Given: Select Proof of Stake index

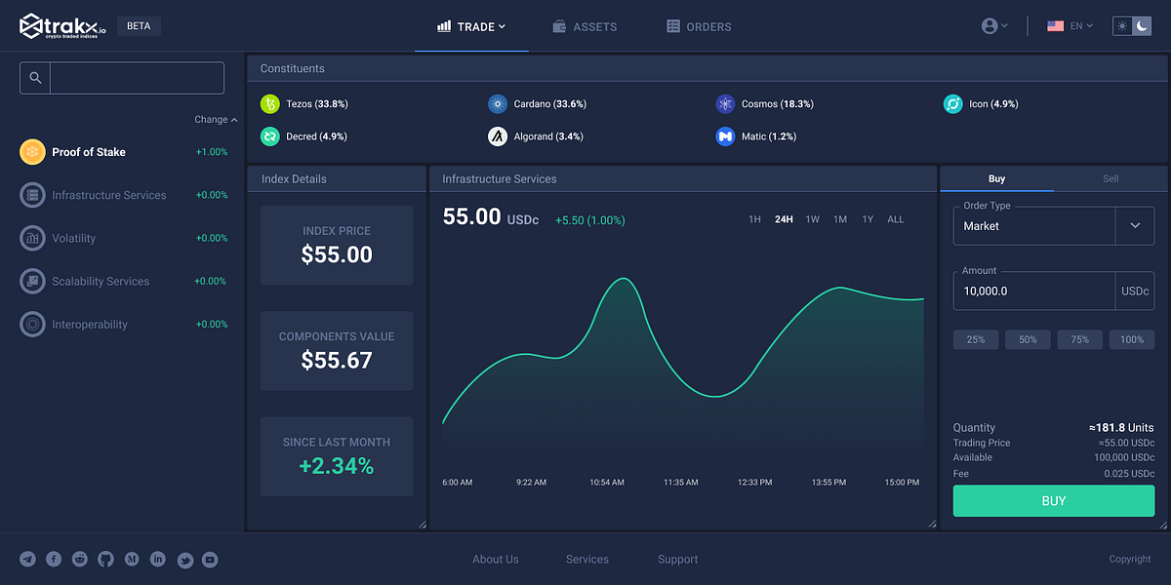Looking at the screenshot, I should click(x=124, y=152).
